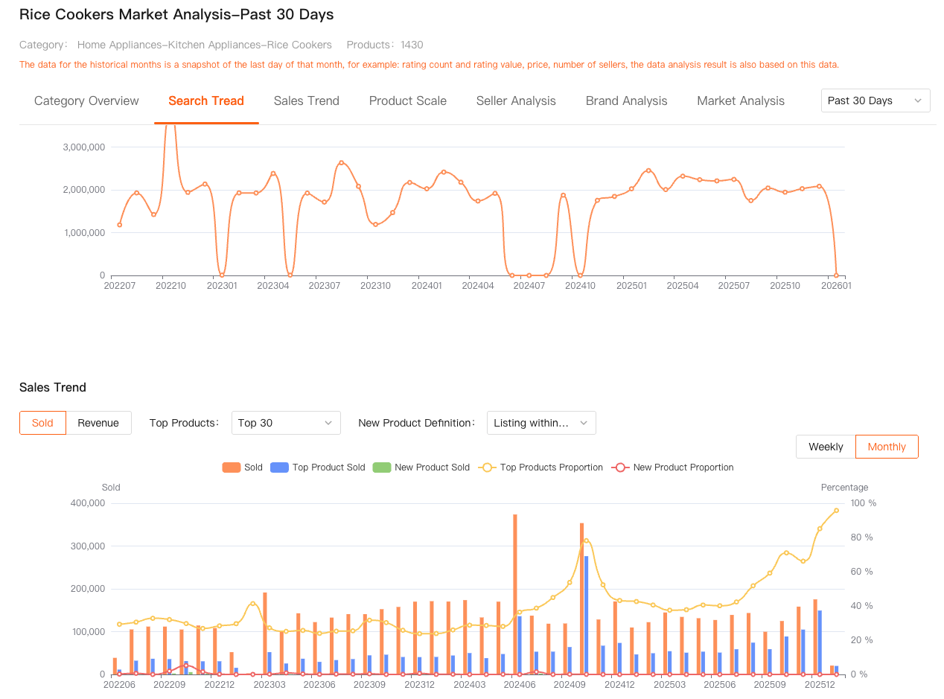Select the Monthly view button
Image resolution: width=944 pixels, height=699 pixels.
tap(886, 447)
